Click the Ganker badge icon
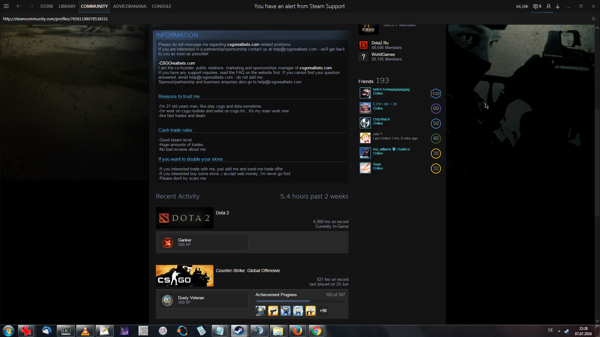 [167, 242]
